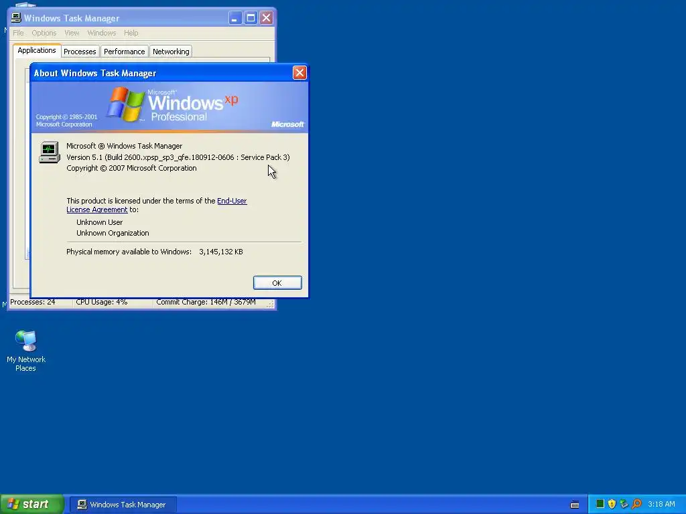Click the 'Unknown Organization' text

point(113,233)
